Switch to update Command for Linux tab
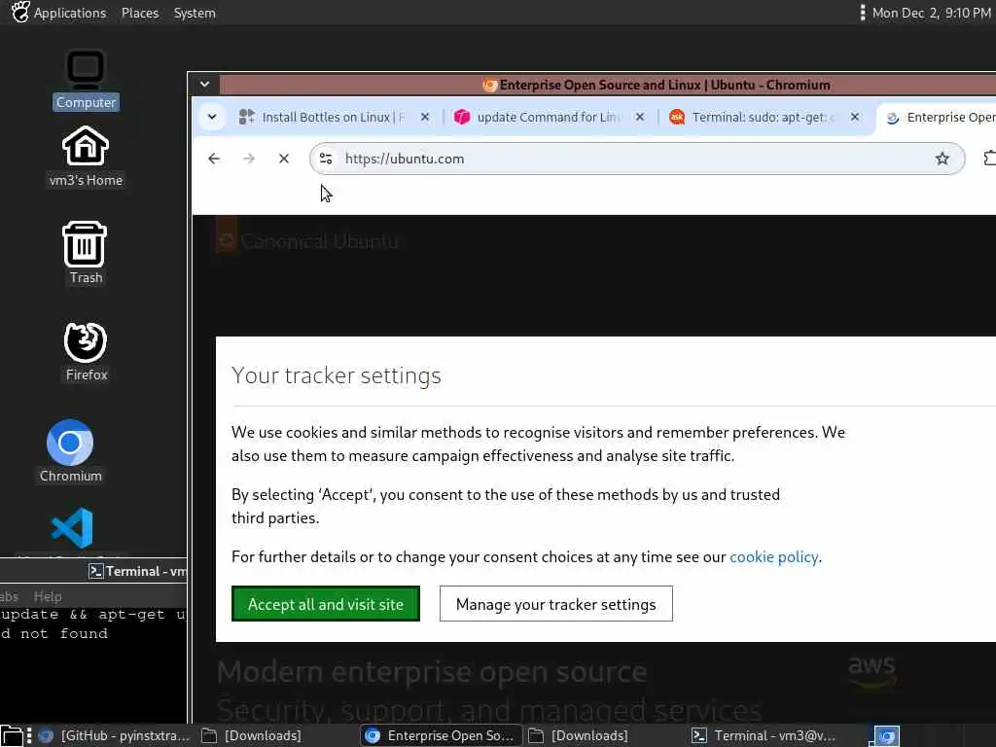The height and width of the screenshot is (747, 996). [x=549, y=117]
